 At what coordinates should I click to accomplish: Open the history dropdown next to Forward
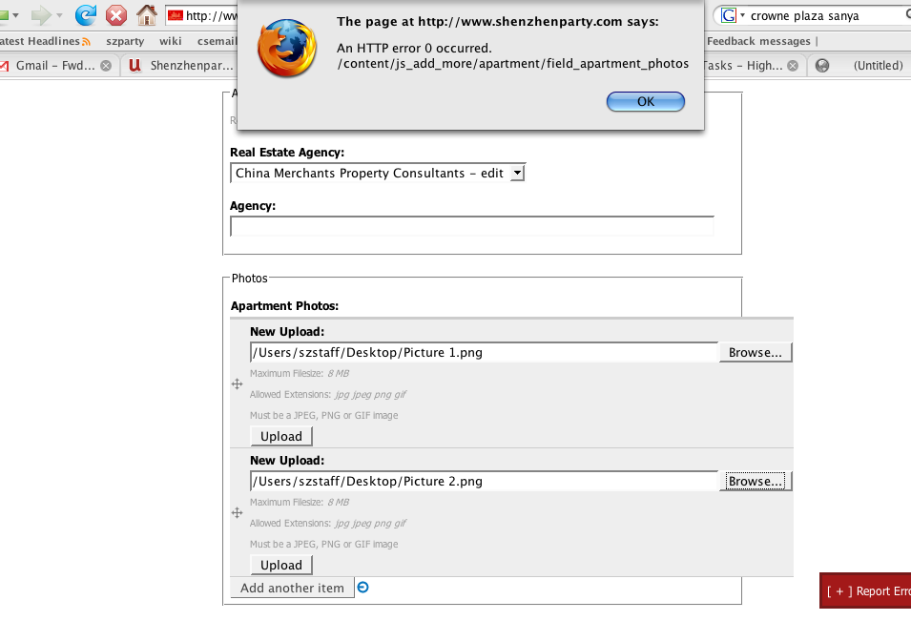point(59,16)
